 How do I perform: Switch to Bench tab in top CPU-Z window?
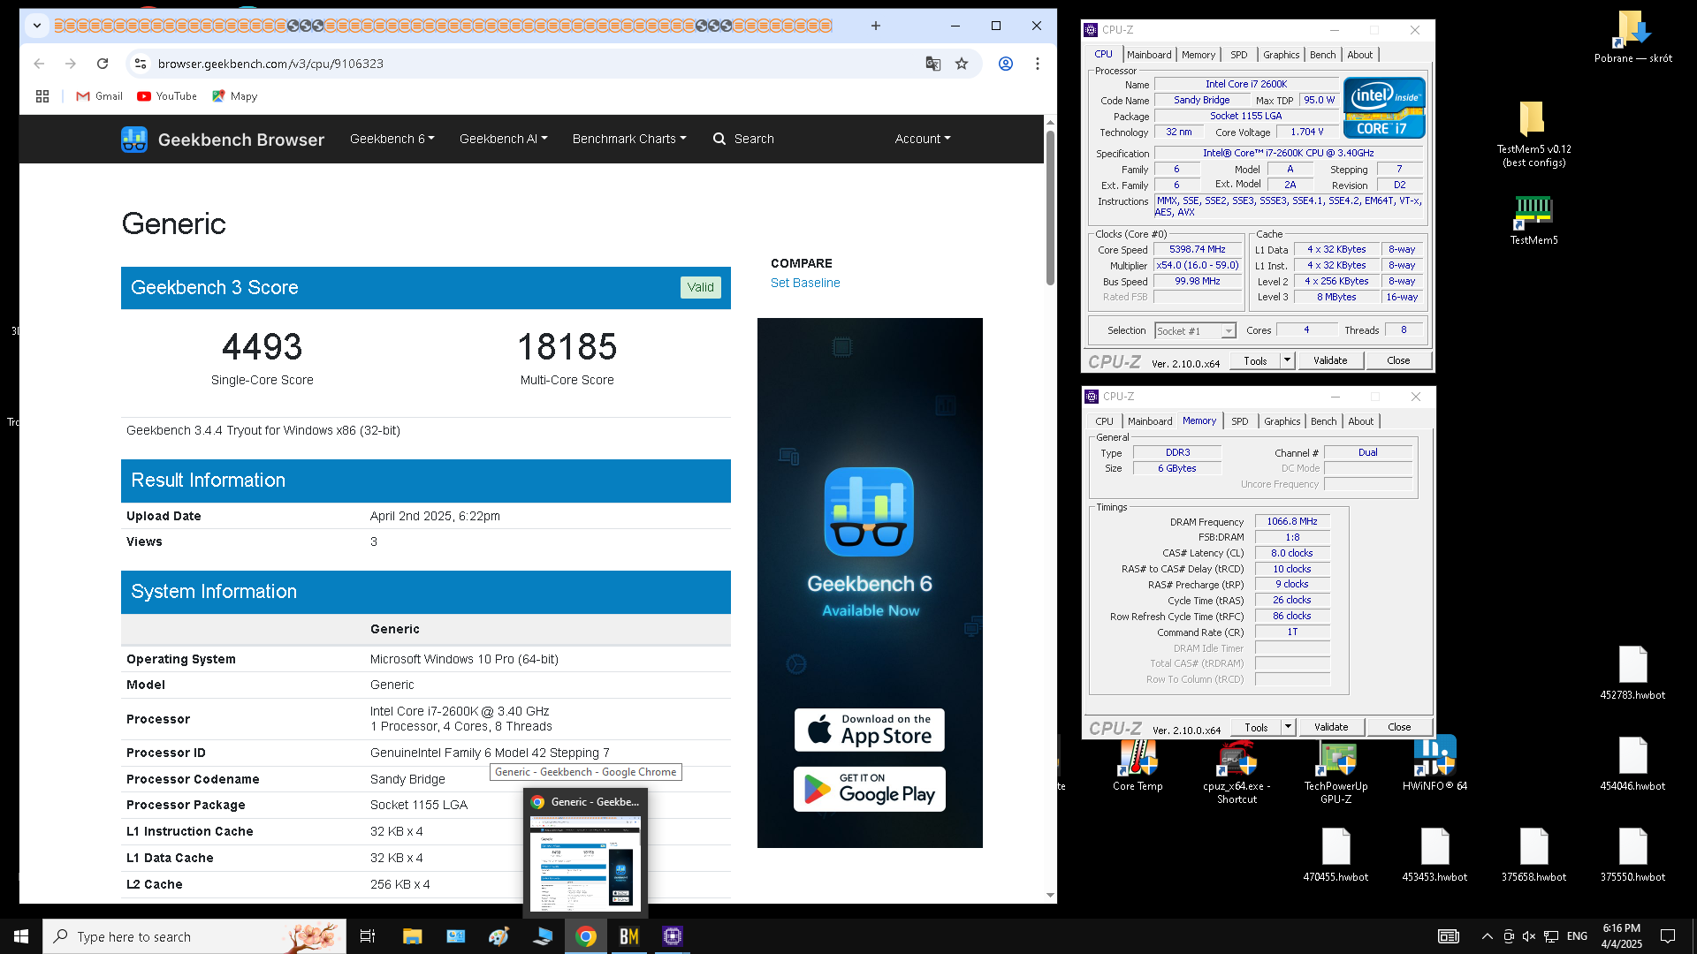pos(1323,55)
